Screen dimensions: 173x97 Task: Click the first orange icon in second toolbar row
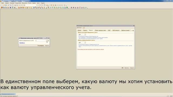click(x=2, y=8)
